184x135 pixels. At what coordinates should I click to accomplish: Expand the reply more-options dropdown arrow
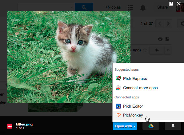pos(168,50)
